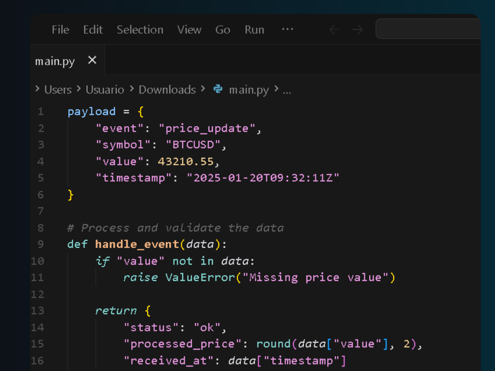Image resolution: width=495 pixels, height=371 pixels.
Task: Expand chevron before Users breadcrumb
Action: coord(37,89)
